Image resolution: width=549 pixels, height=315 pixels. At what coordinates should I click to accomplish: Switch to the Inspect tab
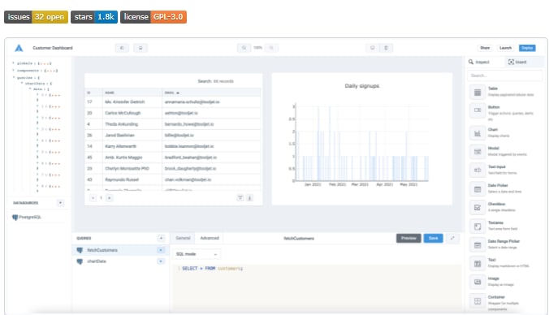pyautogui.click(x=486, y=62)
